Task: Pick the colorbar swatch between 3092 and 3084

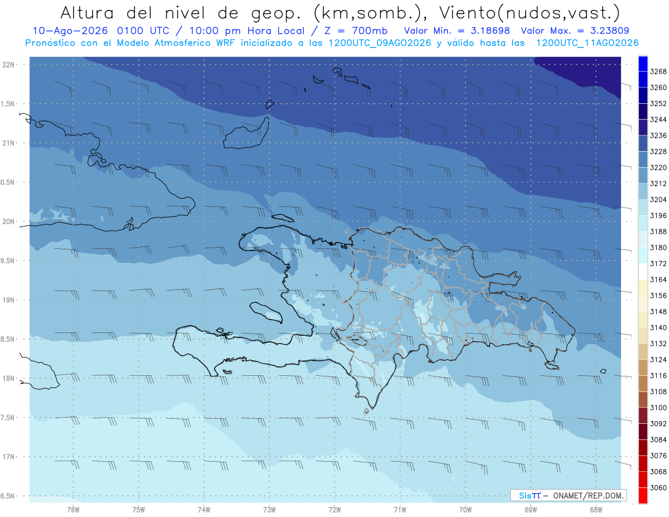Action: (x=643, y=432)
